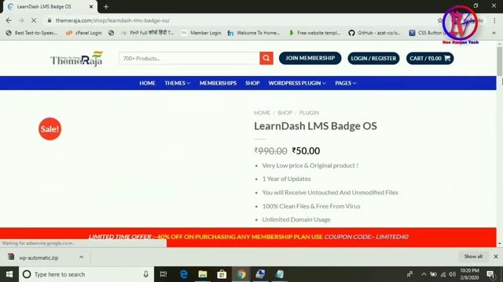503x282 pixels.
Task: Open the Cart ₹0.00 button
Action: tap(430, 58)
